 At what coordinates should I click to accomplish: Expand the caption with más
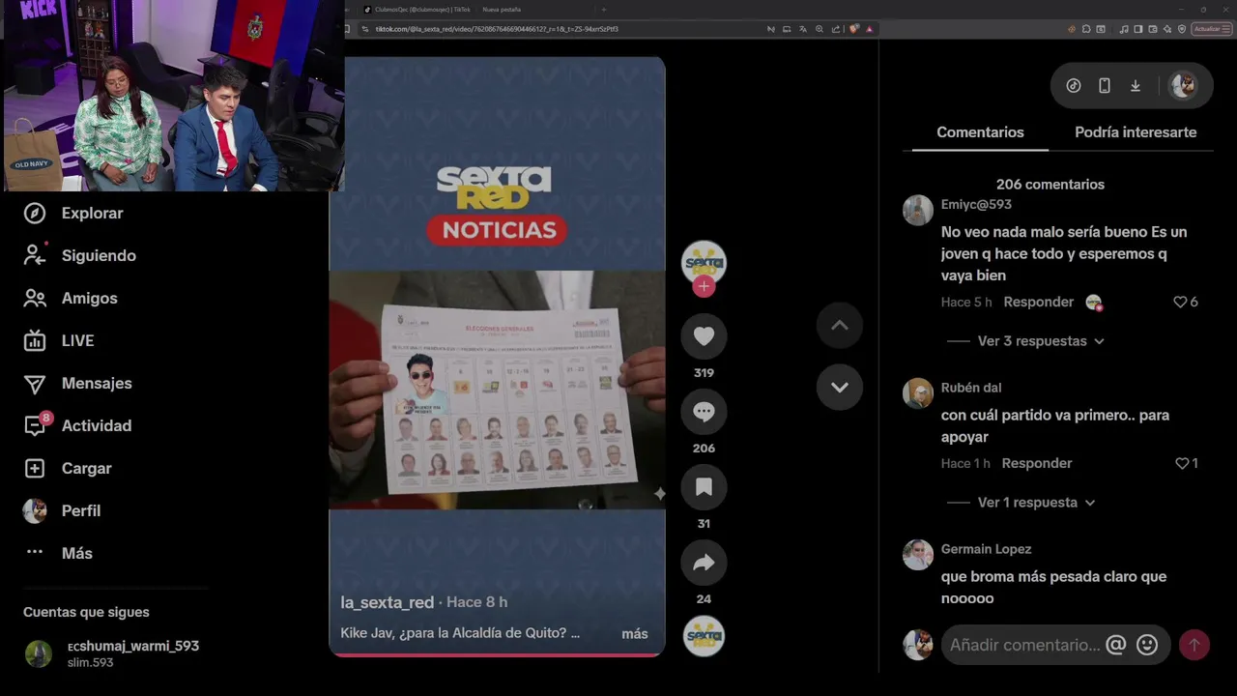[x=635, y=634]
